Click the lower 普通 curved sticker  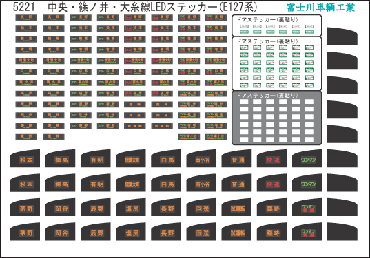[x=237, y=183]
